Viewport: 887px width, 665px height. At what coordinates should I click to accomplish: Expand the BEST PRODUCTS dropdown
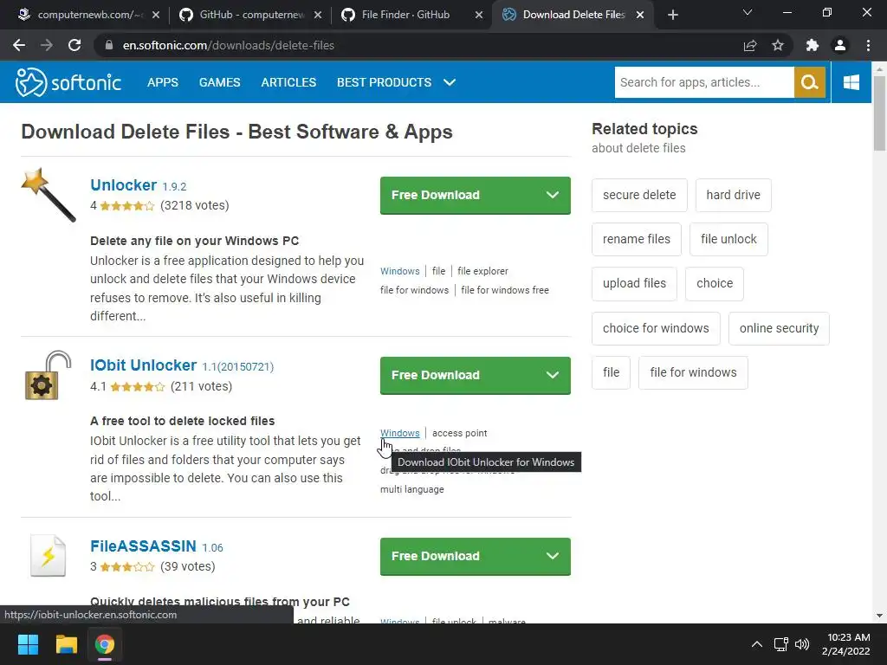(x=450, y=82)
